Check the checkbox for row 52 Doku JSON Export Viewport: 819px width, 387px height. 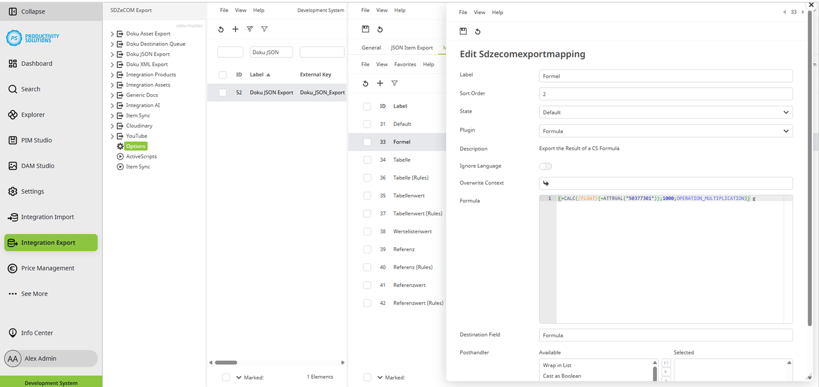coord(222,92)
